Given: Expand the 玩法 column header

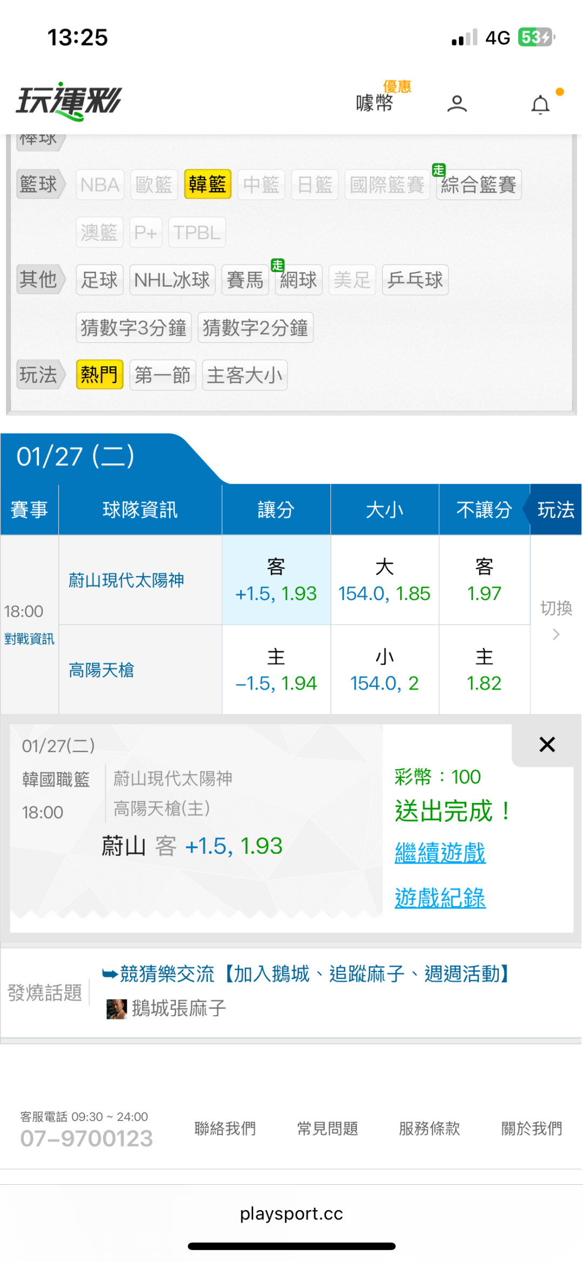Looking at the screenshot, I should click(555, 510).
